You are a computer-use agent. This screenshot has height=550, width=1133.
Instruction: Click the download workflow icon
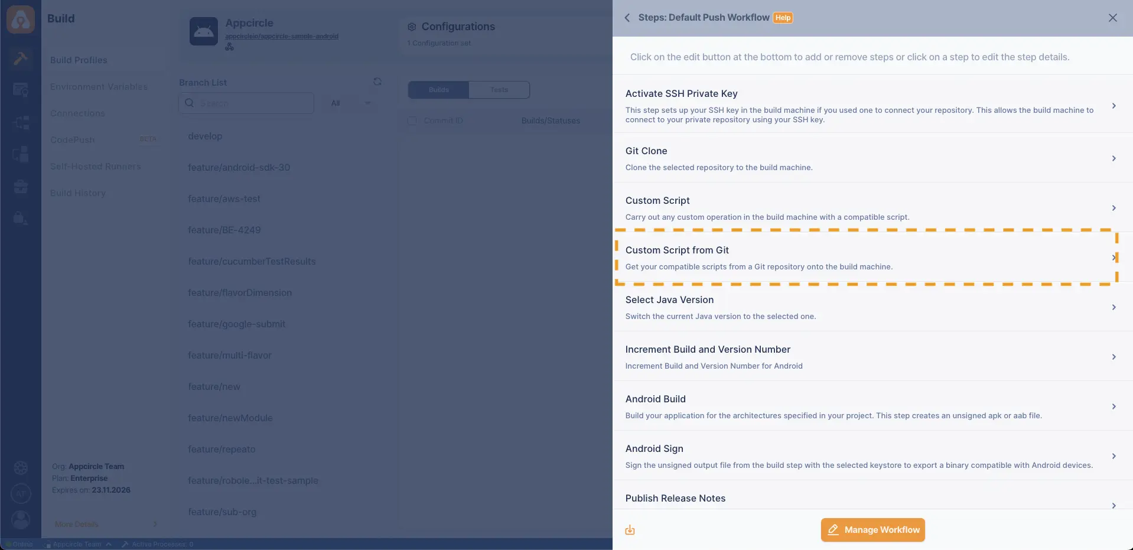[630, 530]
